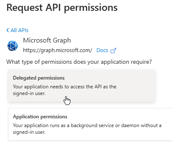Choose the Delegated permissions card
This screenshot has width=172, height=155.
coord(81,86)
